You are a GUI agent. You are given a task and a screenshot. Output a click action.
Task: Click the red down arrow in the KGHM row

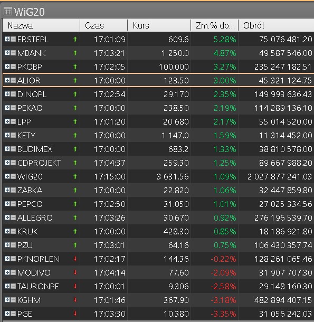(75, 300)
